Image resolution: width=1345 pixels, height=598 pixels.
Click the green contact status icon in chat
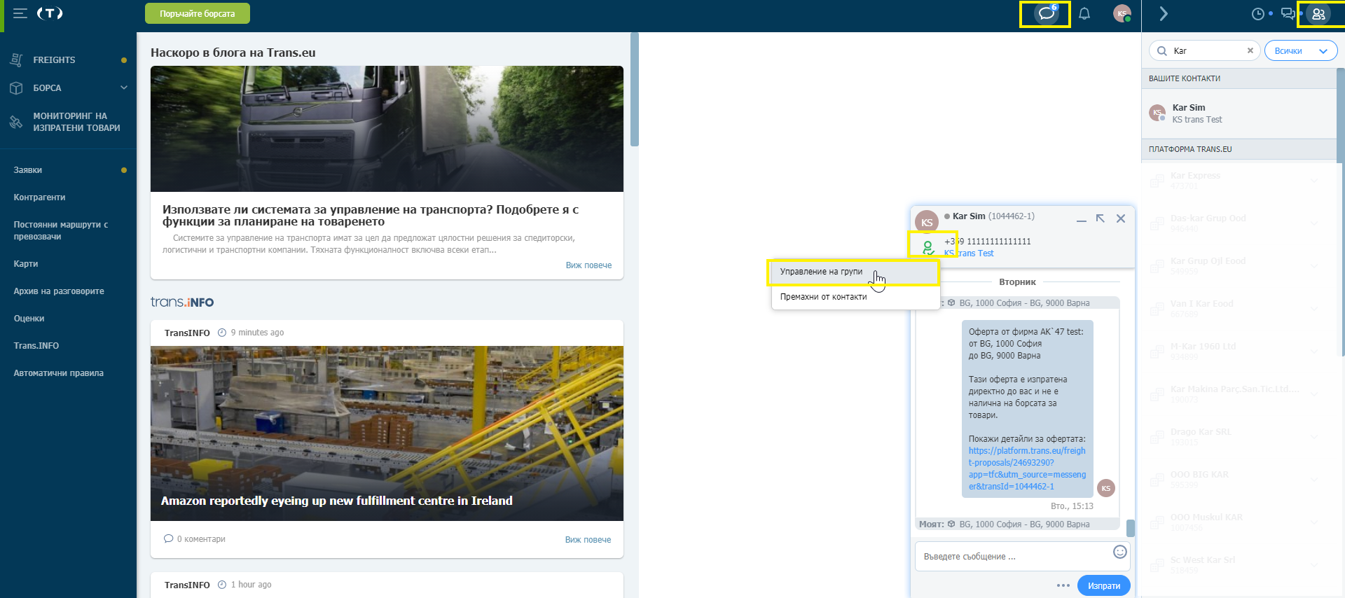point(928,247)
